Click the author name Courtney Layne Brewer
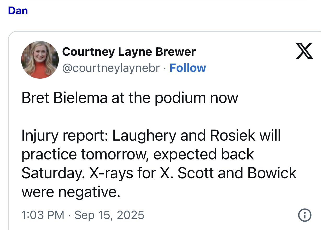Image resolution: width=321 pixels, height=230 pixels. (x=129, y=52)
